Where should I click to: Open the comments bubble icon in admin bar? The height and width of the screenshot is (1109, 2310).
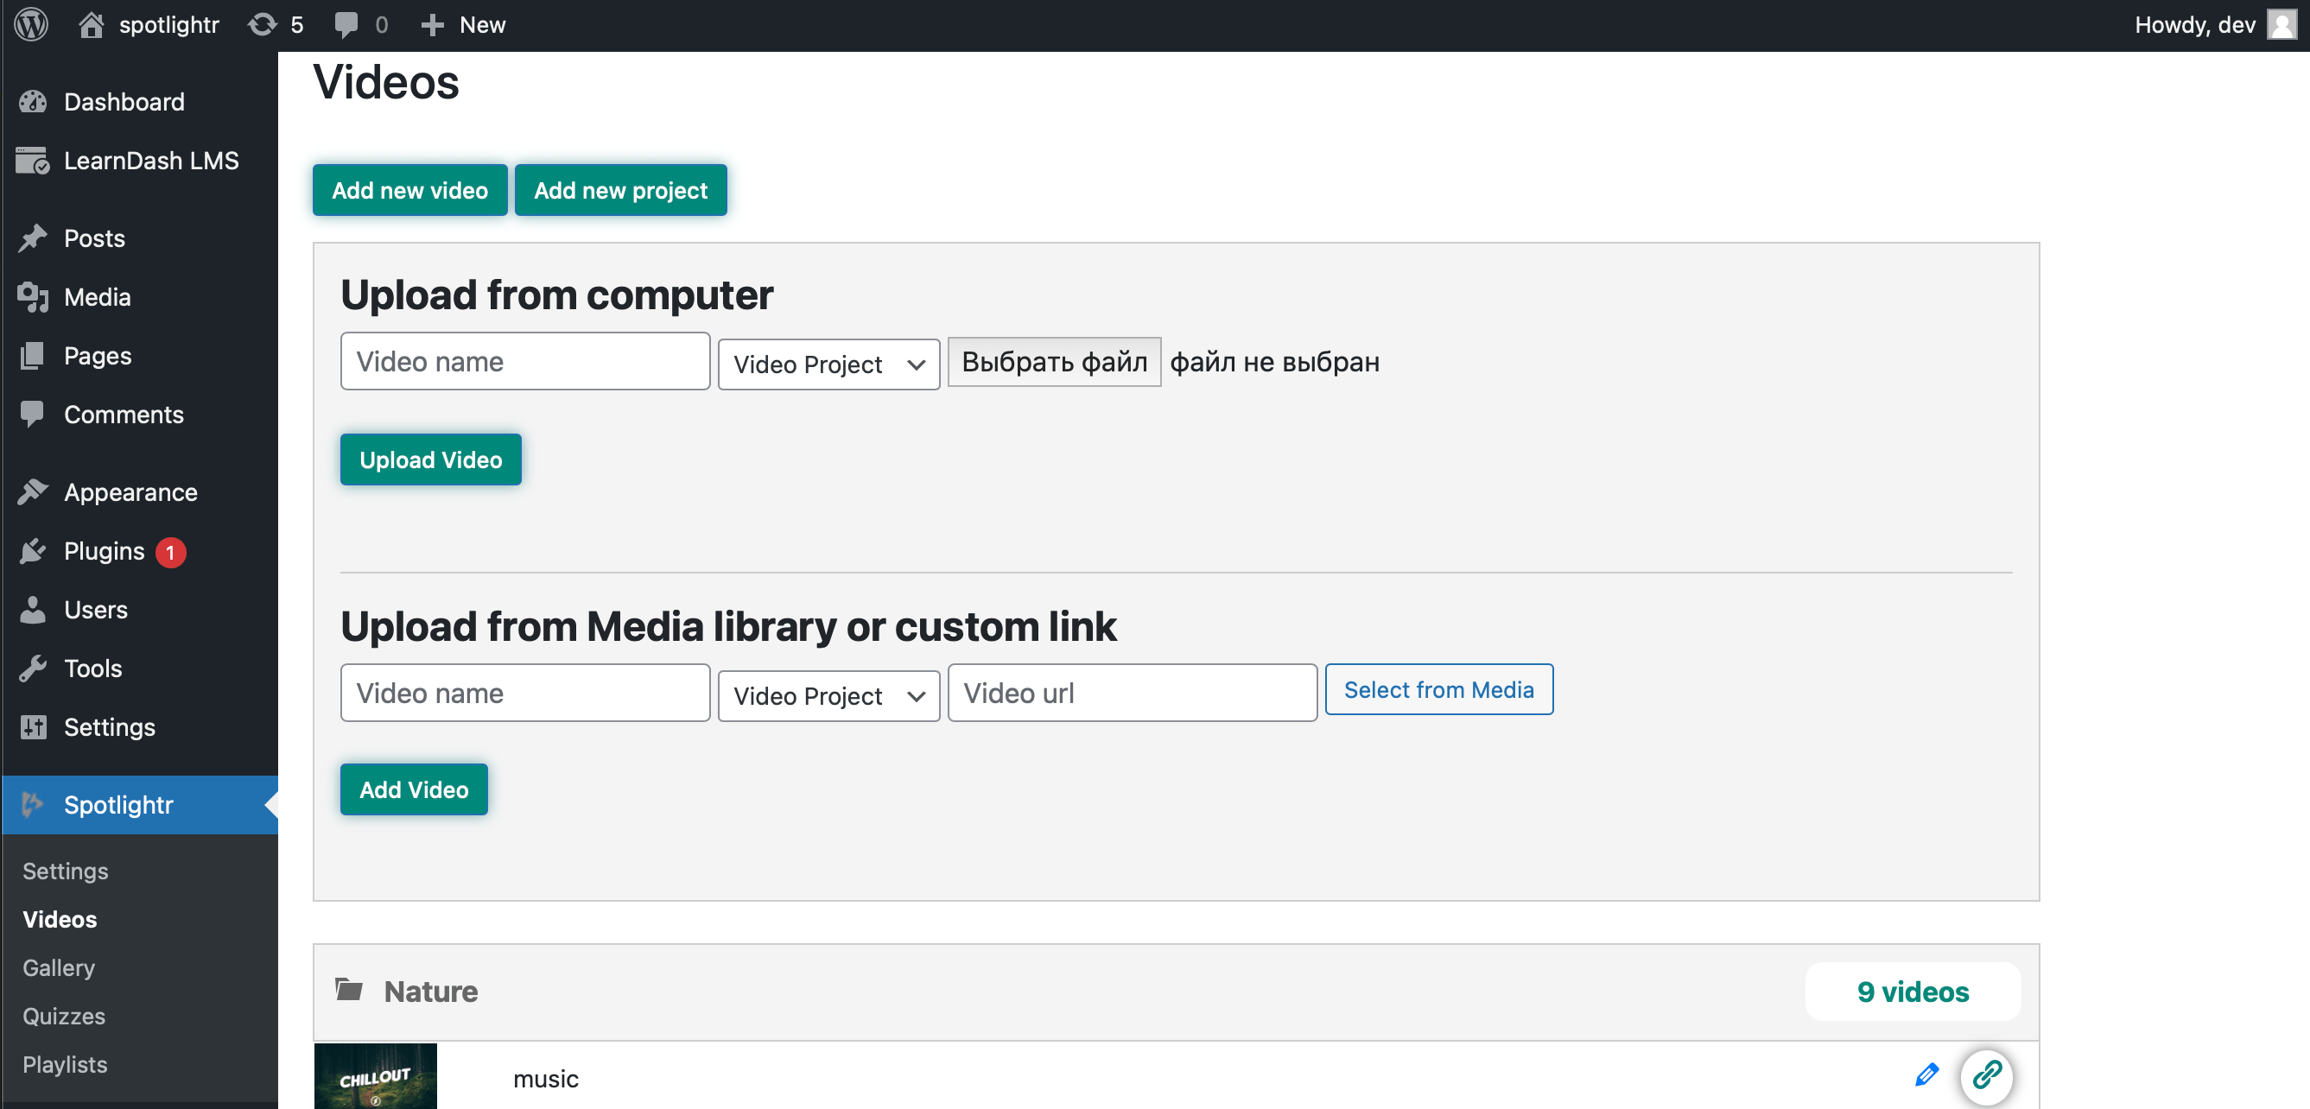click(x=346, y=24)
